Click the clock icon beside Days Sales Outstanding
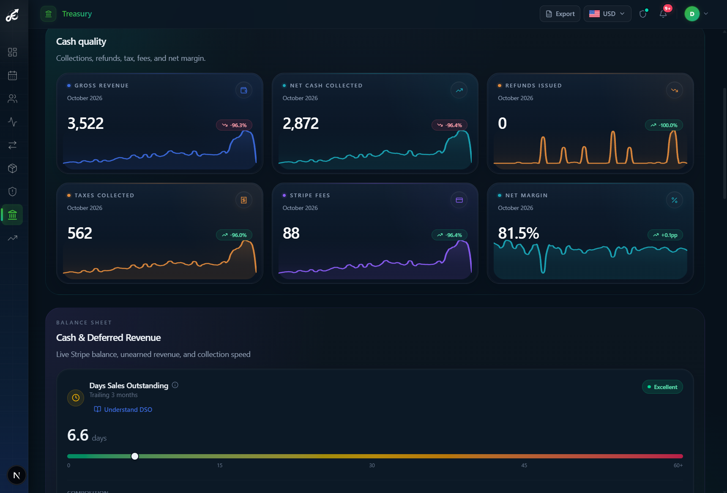727x493 pixels. 76,398
